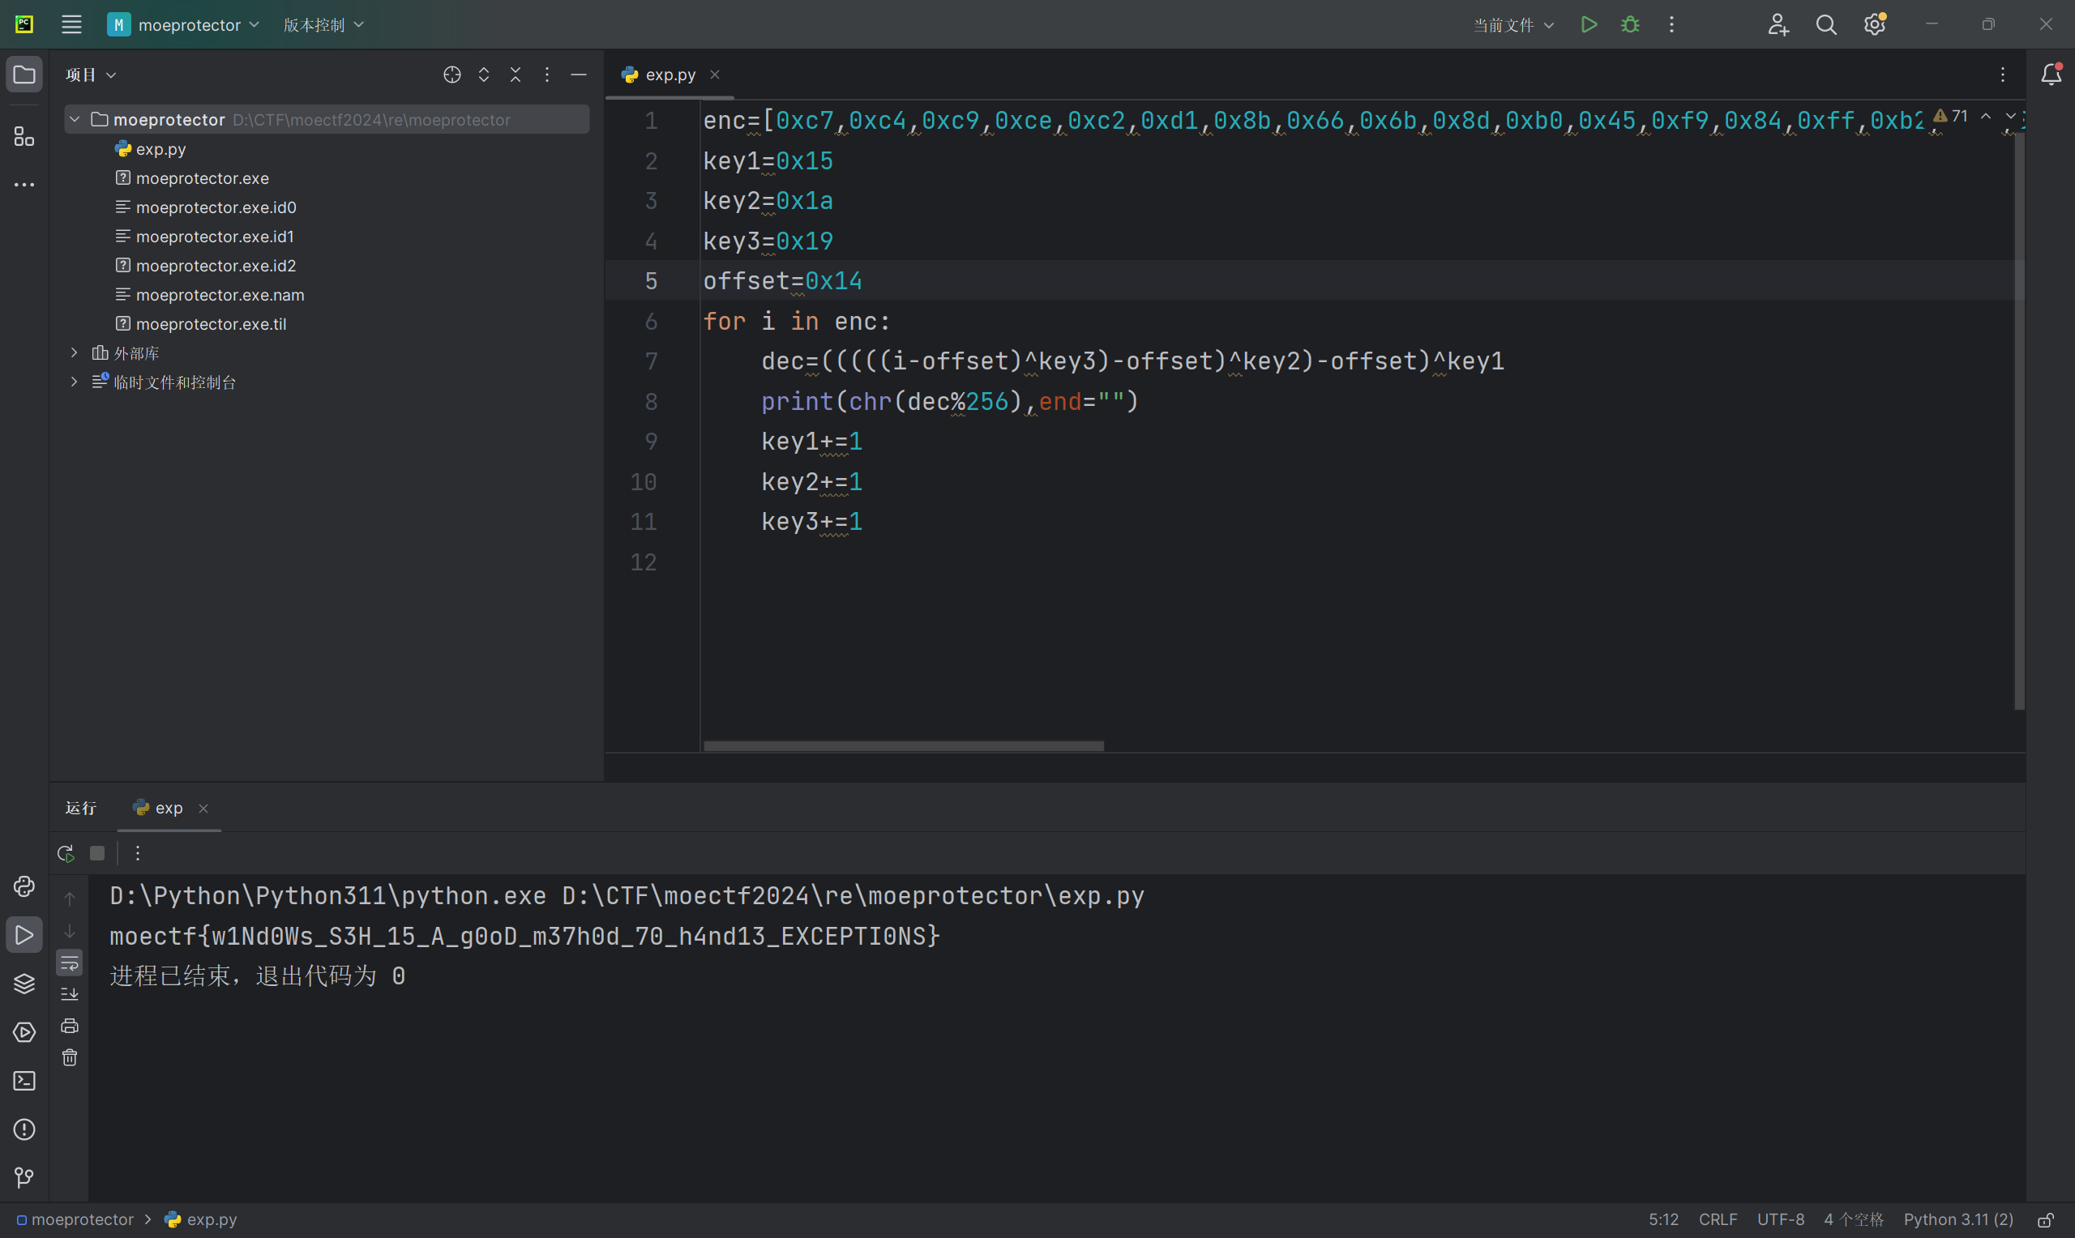Viewport: 2075px width, 1238px height.
Task: Toggle soft-wrap in the run console
Action: click(70, 963)
